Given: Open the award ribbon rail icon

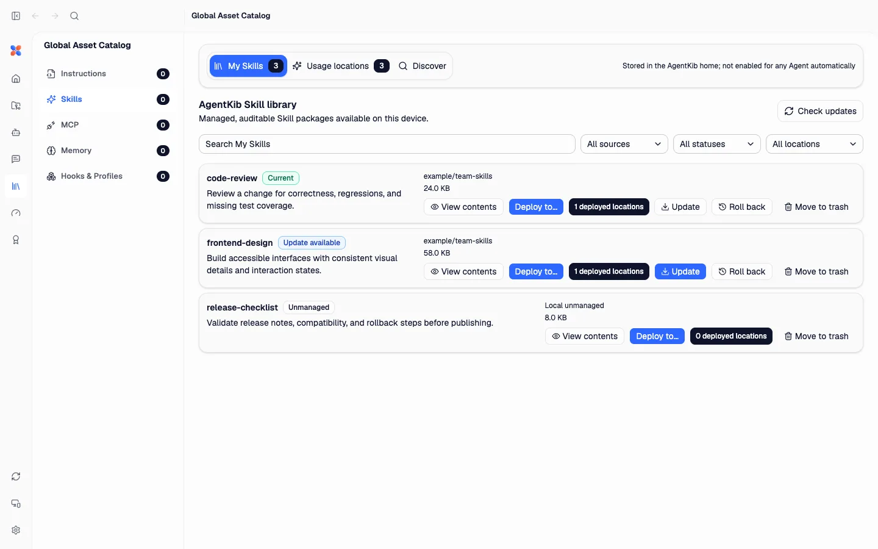Looking at the screenshot, I should [x=16, y=240].
